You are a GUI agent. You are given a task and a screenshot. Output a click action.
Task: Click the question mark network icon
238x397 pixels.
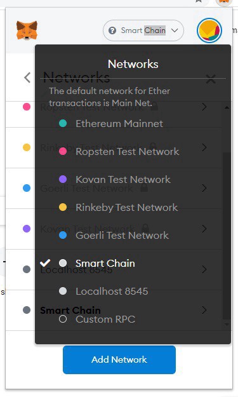click(x=112, y=30)
